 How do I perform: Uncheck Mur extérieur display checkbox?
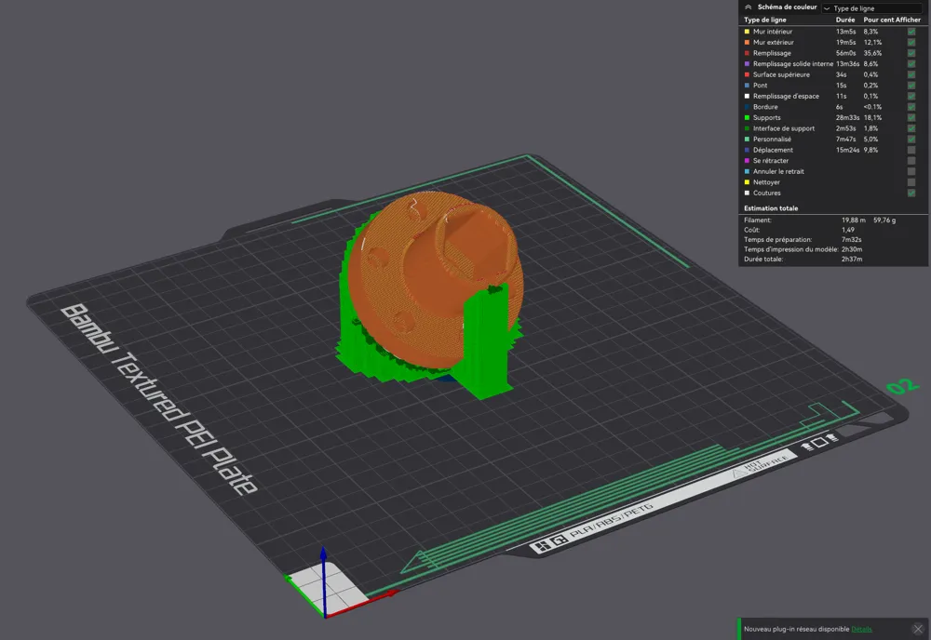click(x=911, y=42)
